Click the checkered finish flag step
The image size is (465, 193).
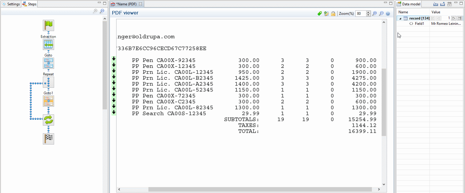(48, 139)
